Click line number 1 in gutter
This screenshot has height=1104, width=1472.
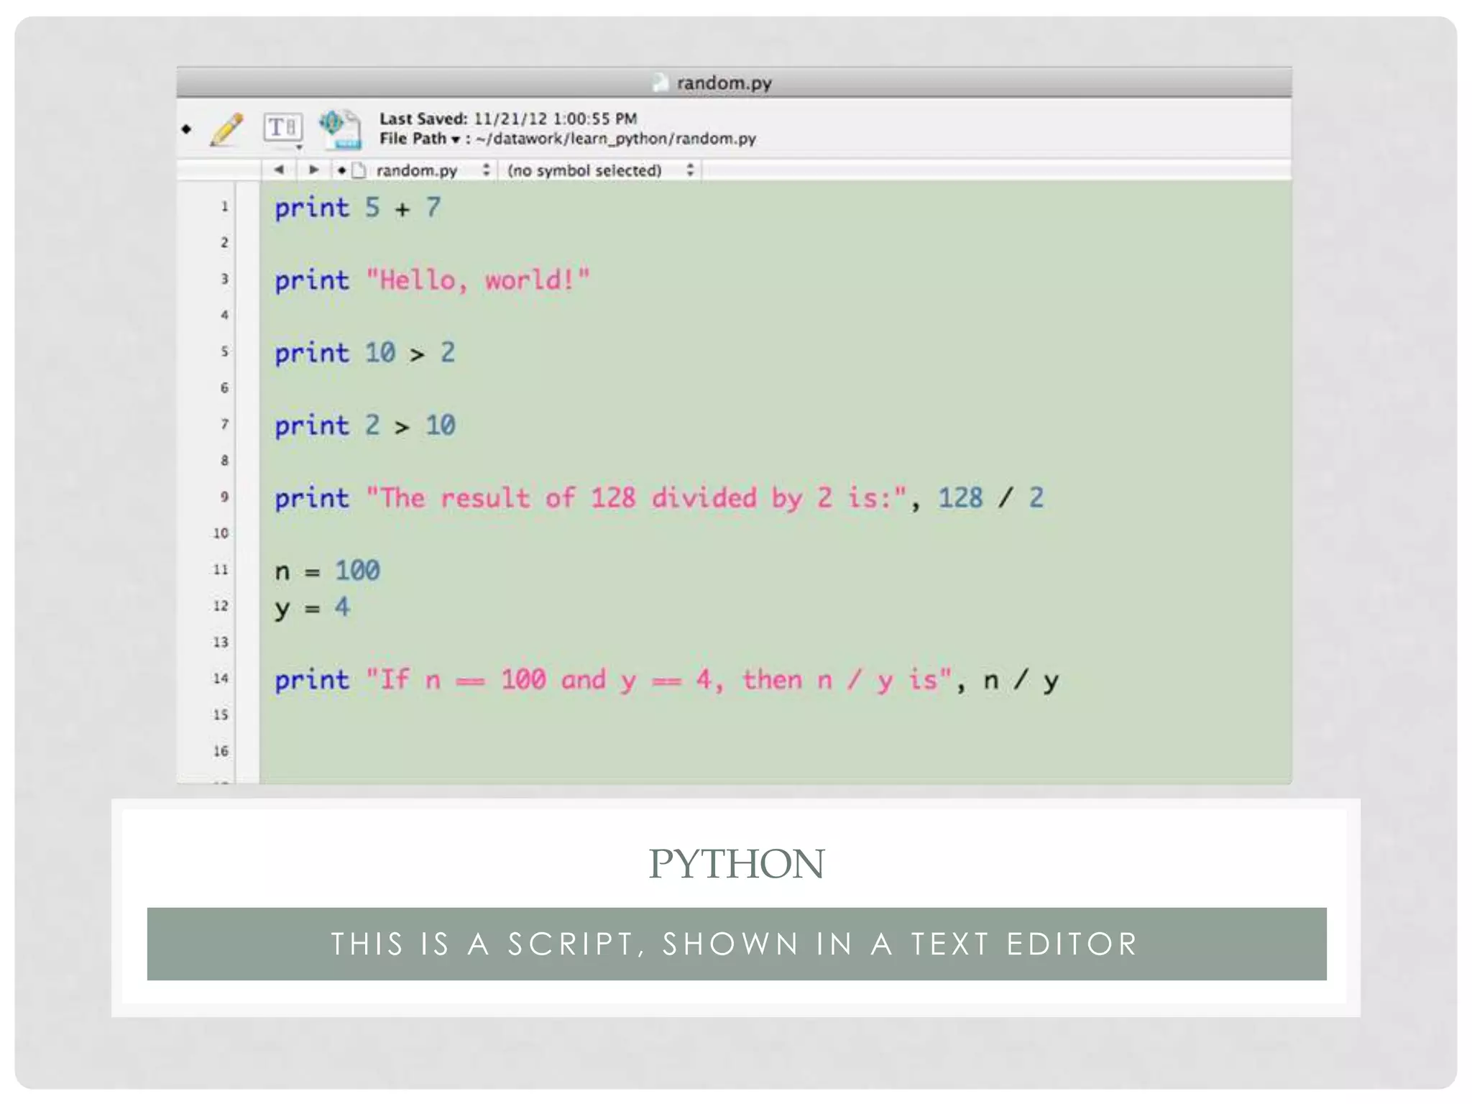(225, 207)
